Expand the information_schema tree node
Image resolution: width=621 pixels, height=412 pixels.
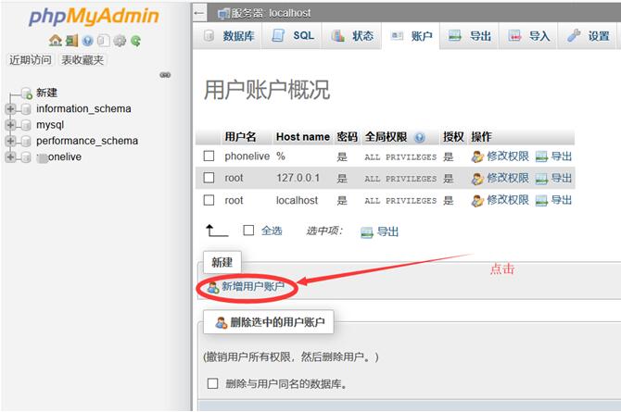(x=10, y=109)
